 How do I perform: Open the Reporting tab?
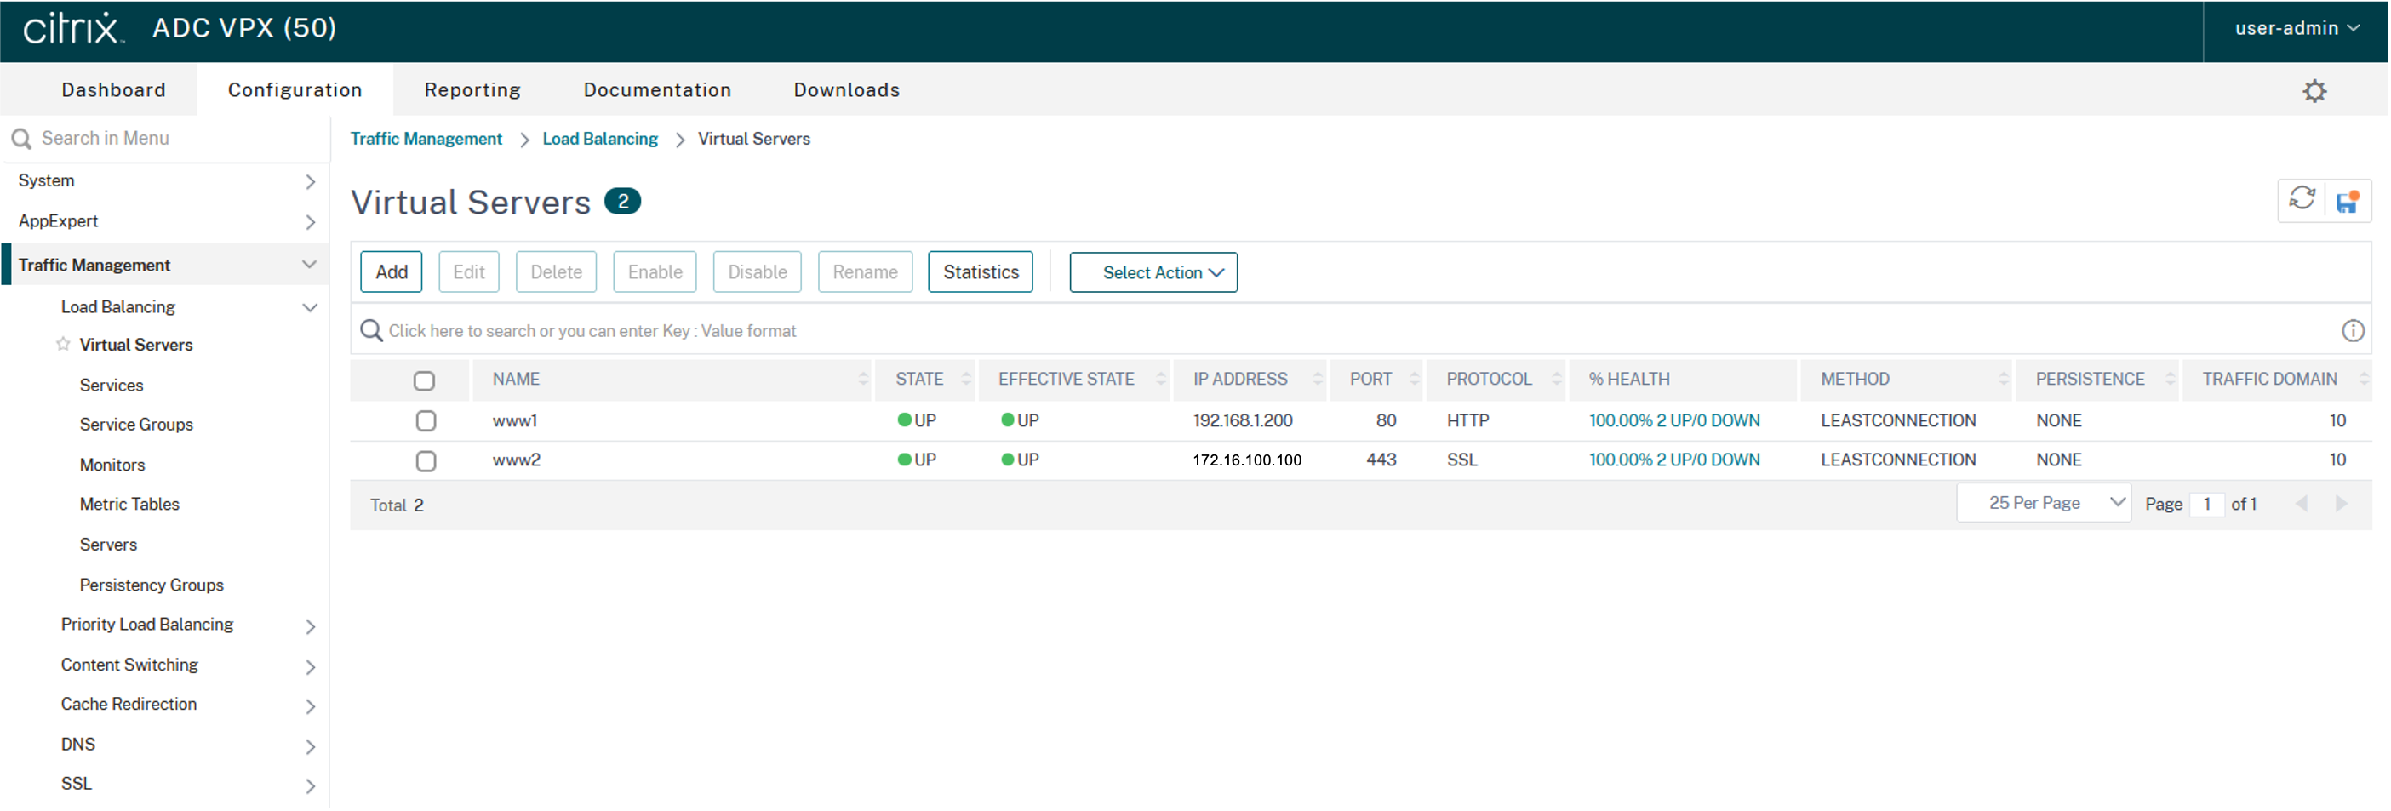(x=472, y=90)
